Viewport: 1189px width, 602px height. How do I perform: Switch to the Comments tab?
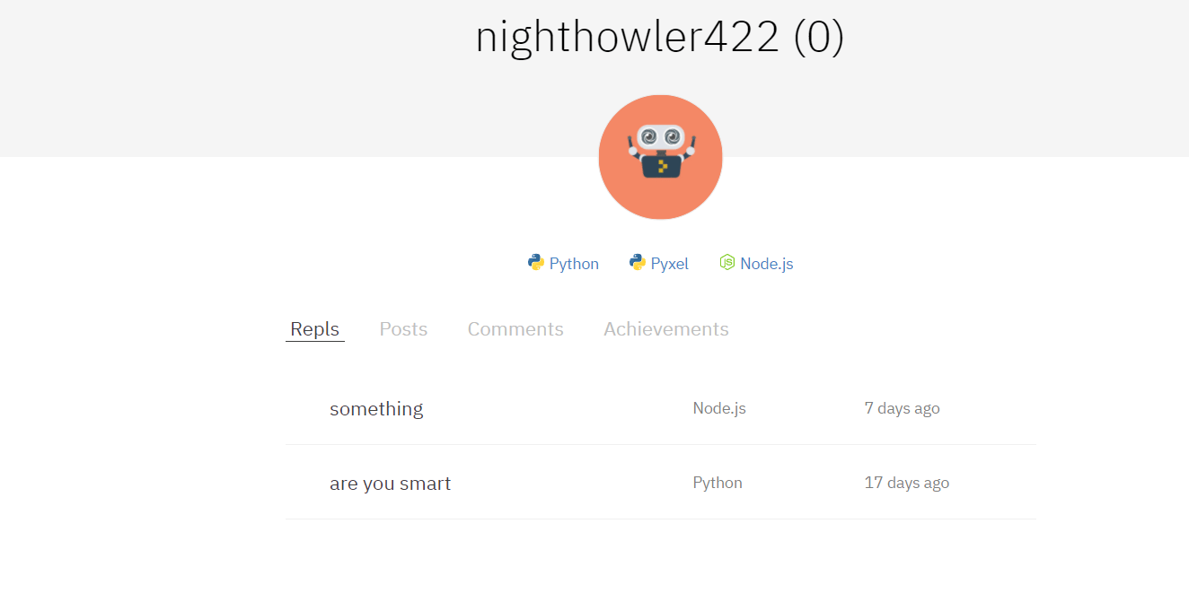click(515, 329)
